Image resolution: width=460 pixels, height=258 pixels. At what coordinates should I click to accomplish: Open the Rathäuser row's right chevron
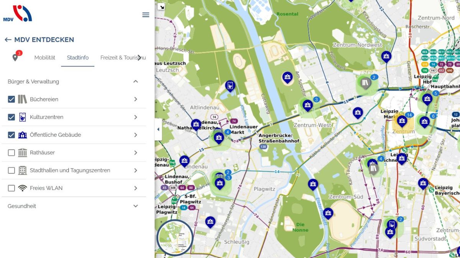point(136,153)
